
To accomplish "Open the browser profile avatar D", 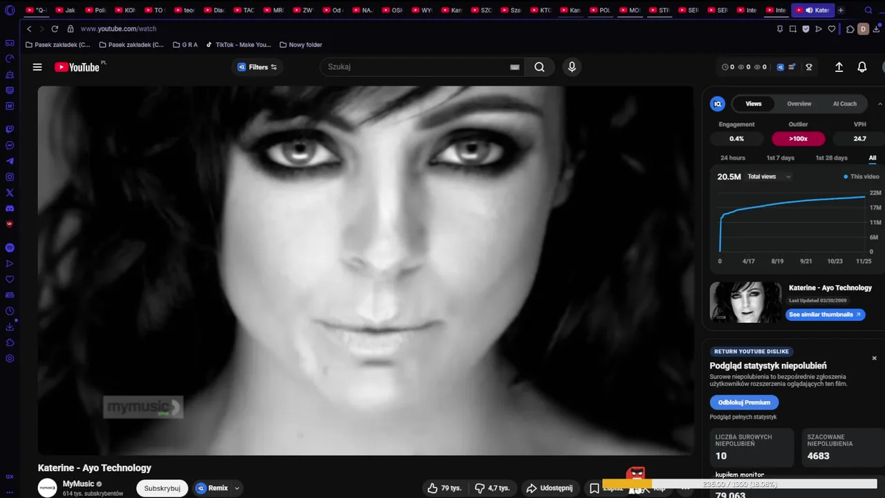I will click(x=863, y=29).
